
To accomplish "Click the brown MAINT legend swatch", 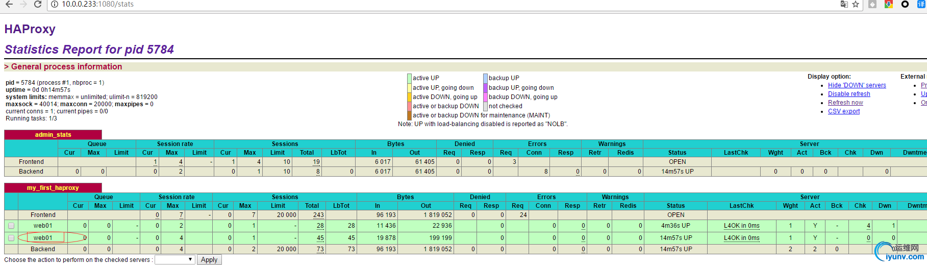I will coord(409,115).
